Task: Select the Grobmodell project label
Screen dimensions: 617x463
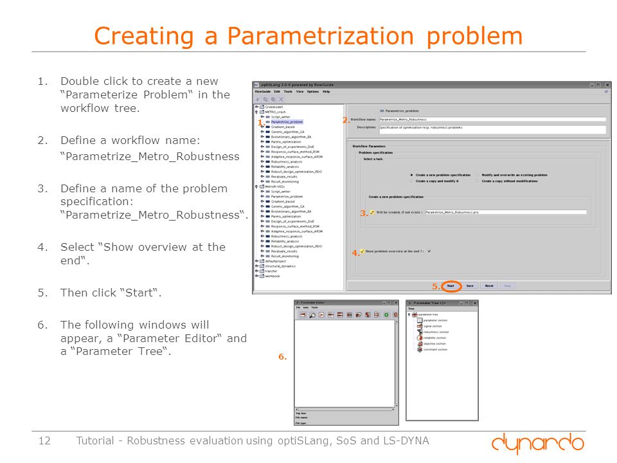Action: (x=274, y=107)
